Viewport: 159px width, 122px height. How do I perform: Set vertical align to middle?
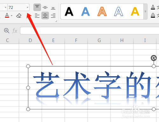(45, 7)
